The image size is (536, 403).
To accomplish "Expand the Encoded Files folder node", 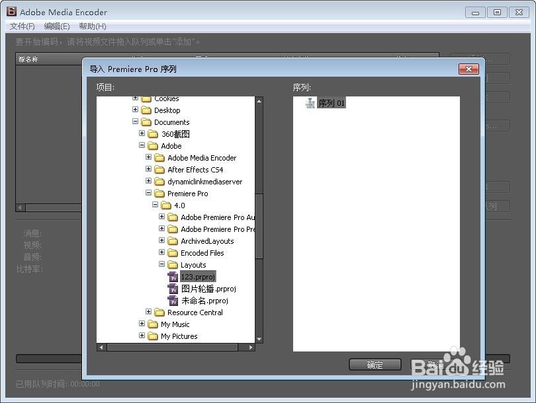I will (161, 252).
